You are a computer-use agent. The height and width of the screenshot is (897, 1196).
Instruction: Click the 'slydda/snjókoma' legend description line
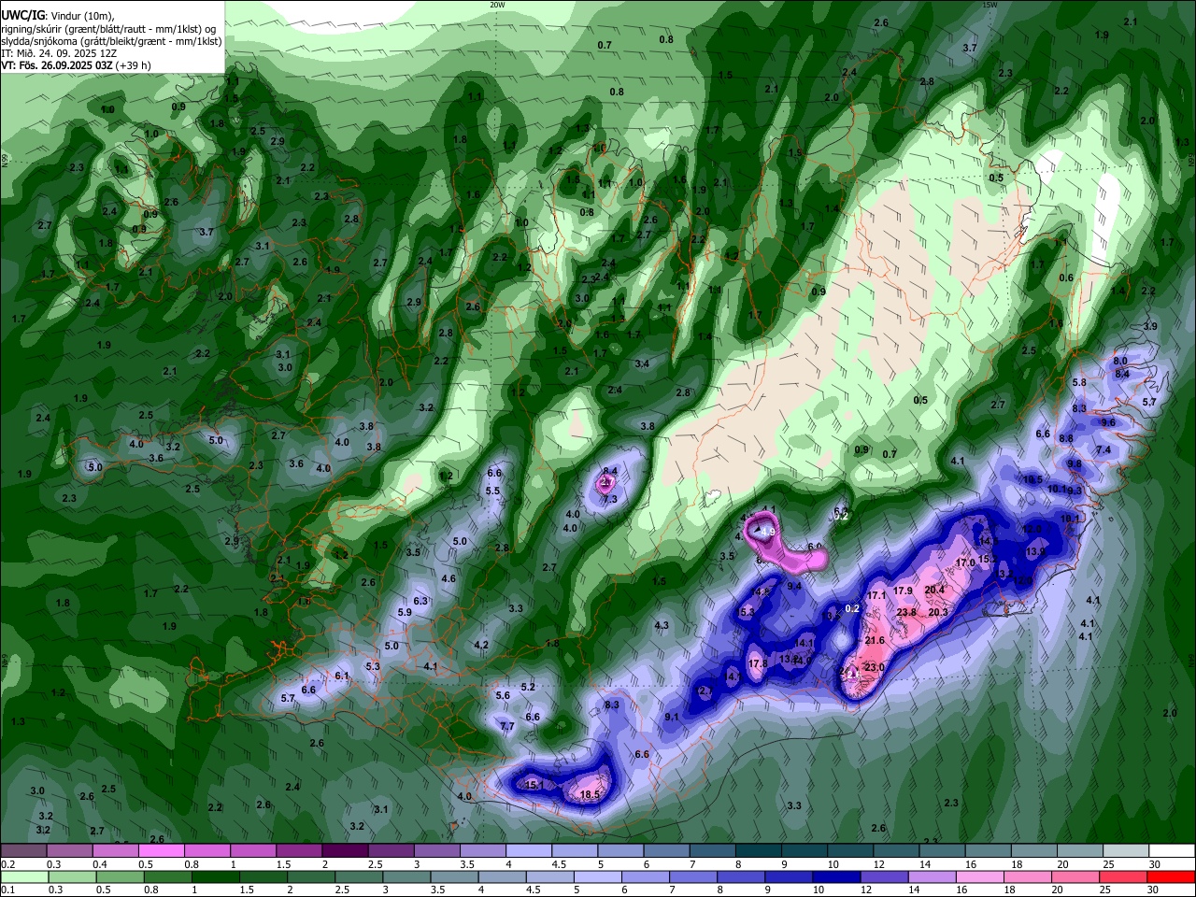[111, 40]
